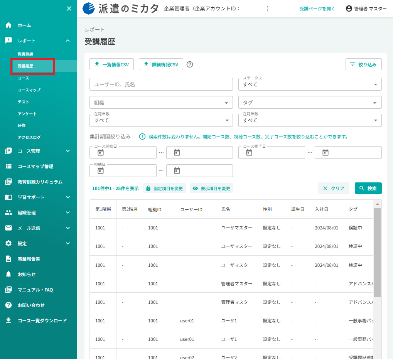Open calendar icon for コース完了日 start date
393x359 pixels.
click(x=249, y=152)
